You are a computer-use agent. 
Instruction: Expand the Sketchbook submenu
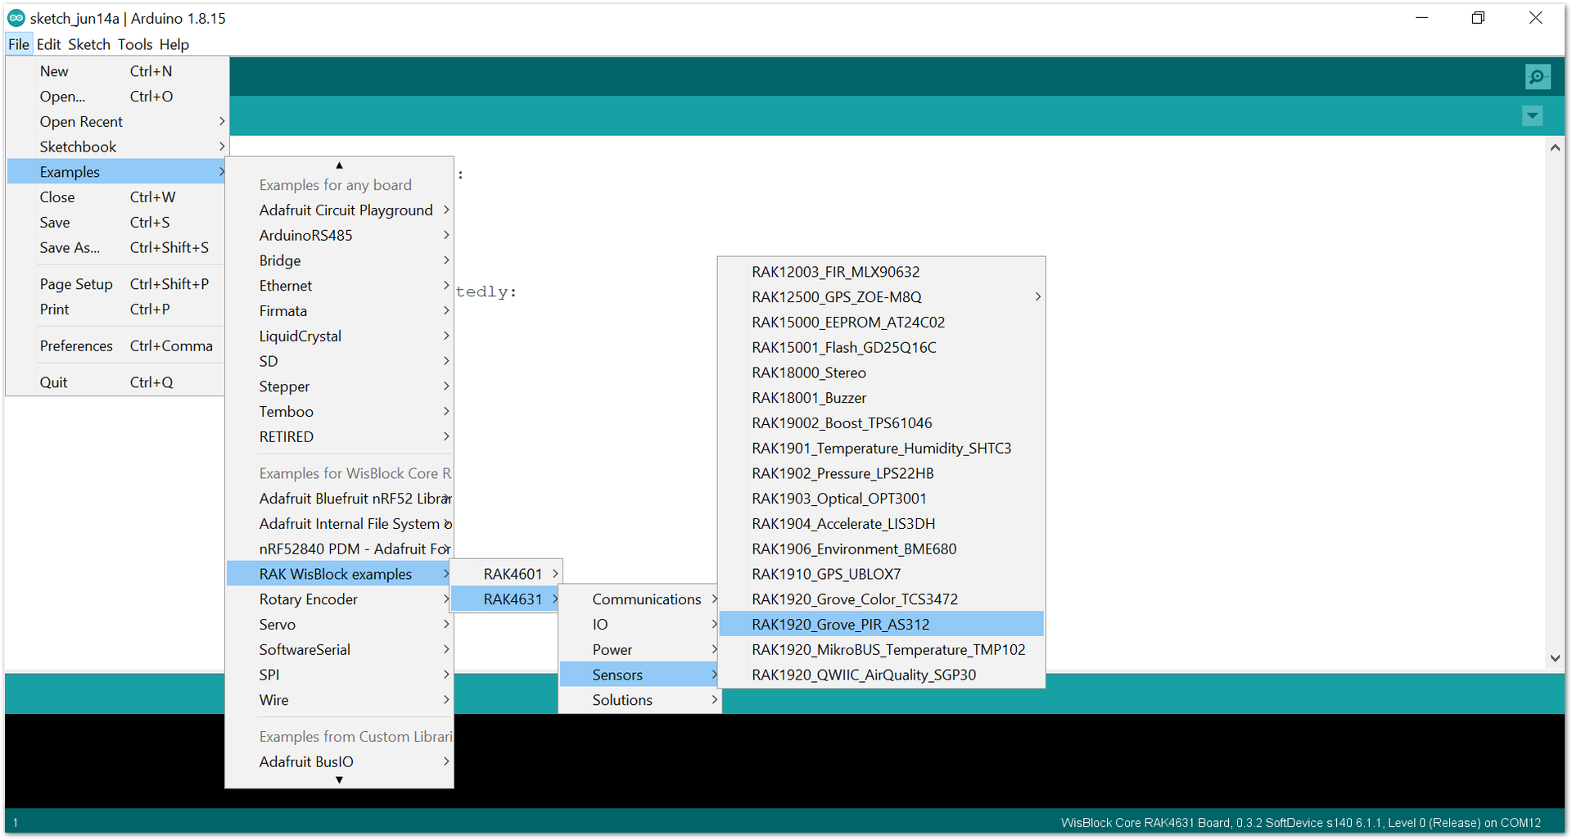click(x=116, y=147)
